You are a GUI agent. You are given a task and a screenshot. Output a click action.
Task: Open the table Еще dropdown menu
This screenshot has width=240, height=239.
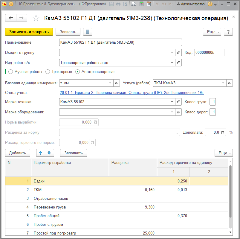pyautogui.click(x=224, y=153)
